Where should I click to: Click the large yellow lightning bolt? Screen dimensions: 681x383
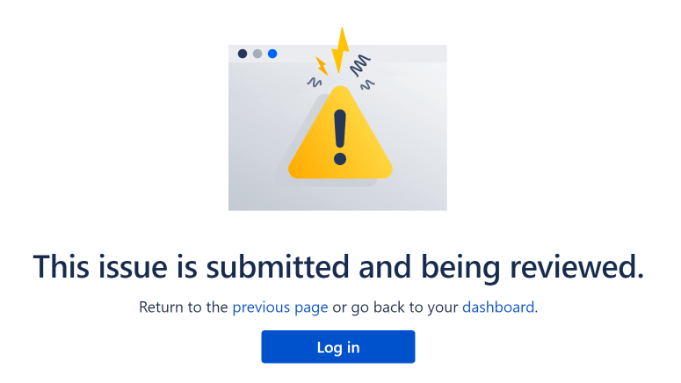click(x=341, y=50)
